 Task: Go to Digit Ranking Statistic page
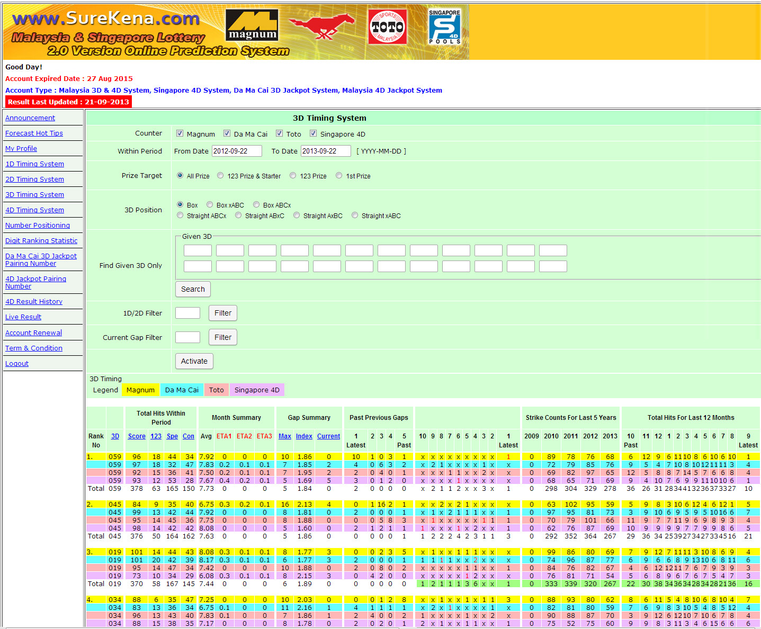click(41, 241)
